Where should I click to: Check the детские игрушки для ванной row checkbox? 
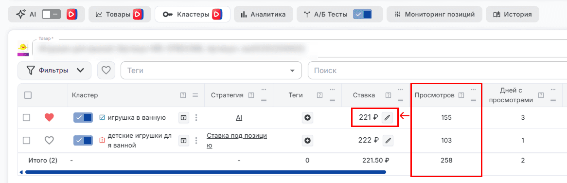tap(26, 140)
